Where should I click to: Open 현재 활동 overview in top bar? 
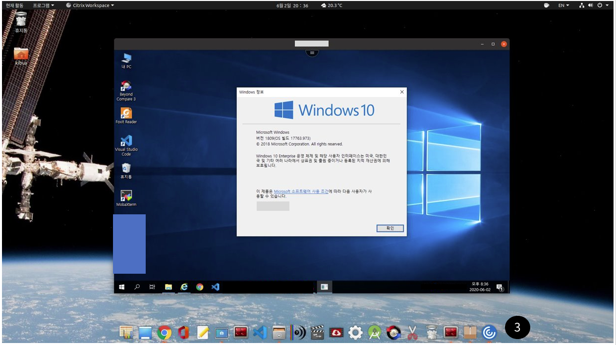pyautogui.click(x=14, y=5)
